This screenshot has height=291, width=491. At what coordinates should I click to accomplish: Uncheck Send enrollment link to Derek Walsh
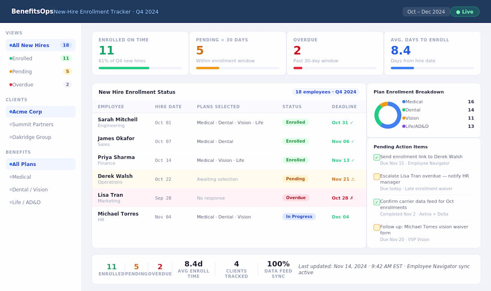(x=377, y=157)
